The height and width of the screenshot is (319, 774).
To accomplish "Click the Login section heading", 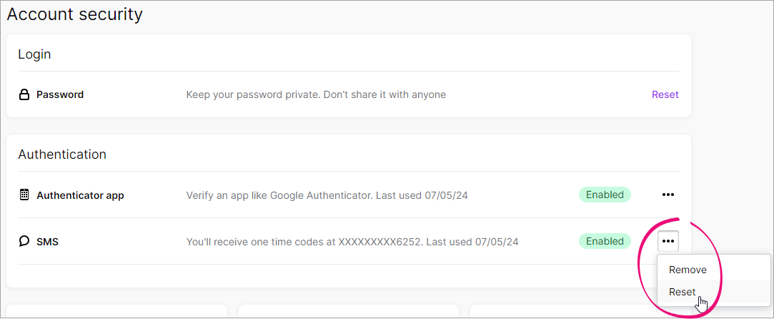I will click(34, 54).
